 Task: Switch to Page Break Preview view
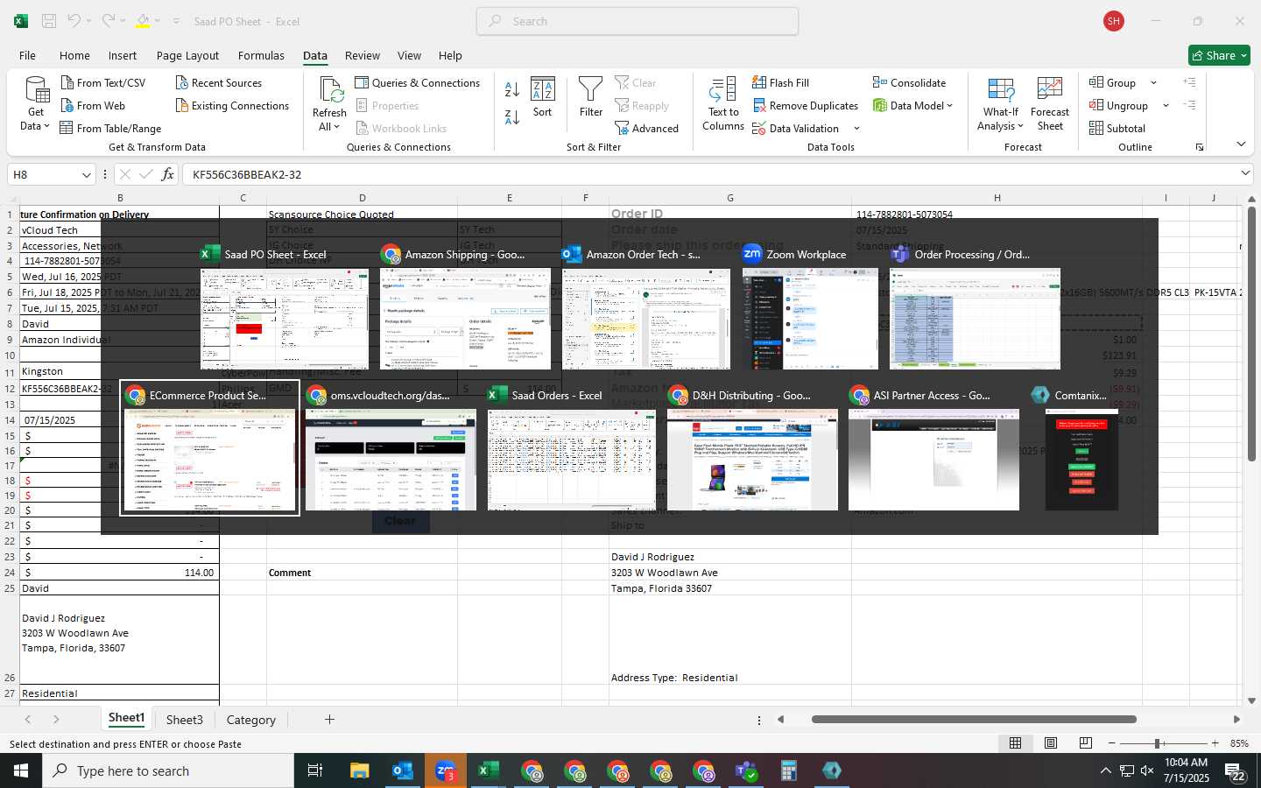[1086, 743]
